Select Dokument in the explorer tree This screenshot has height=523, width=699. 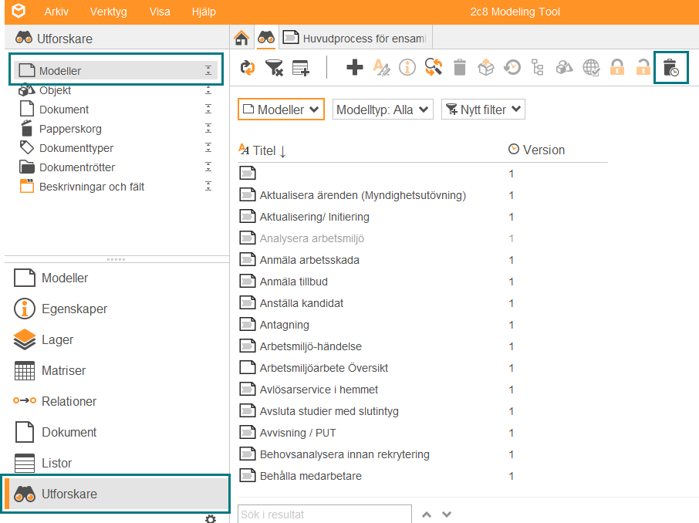point(64,110)
